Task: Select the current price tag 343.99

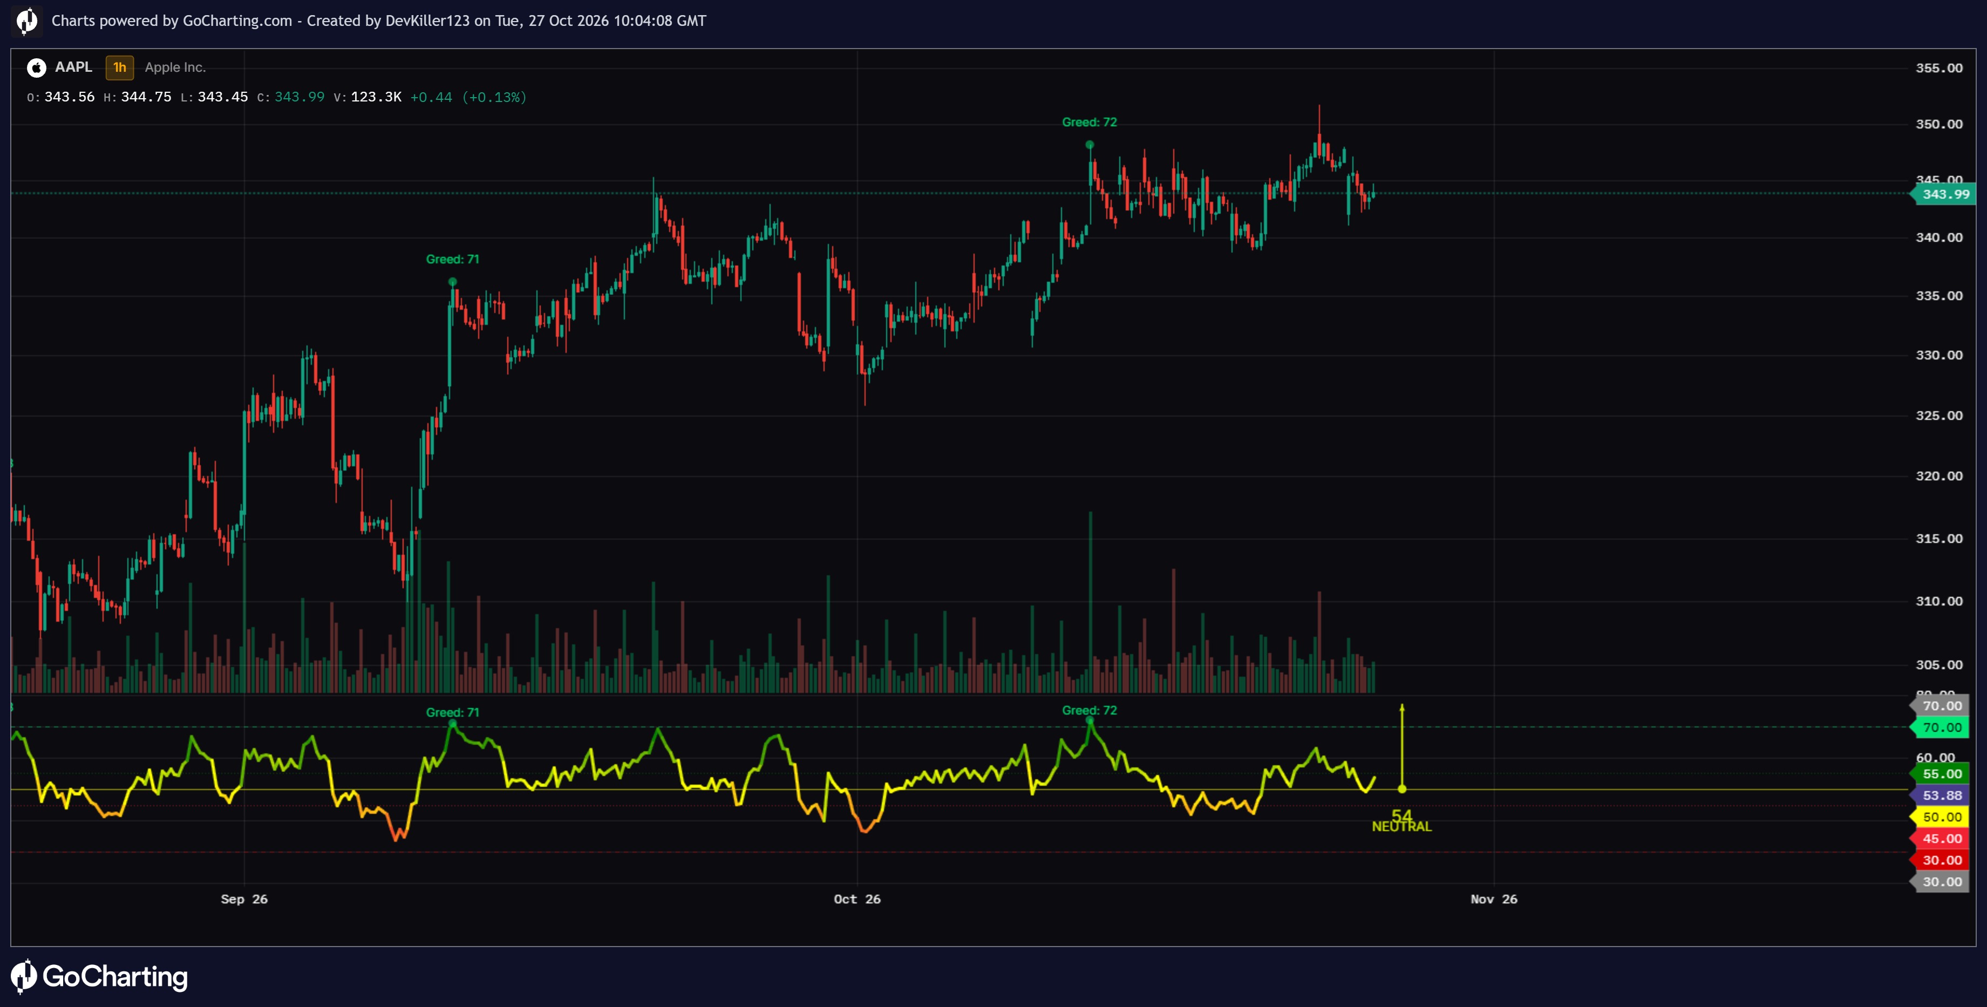Action: coord(1942,194)
